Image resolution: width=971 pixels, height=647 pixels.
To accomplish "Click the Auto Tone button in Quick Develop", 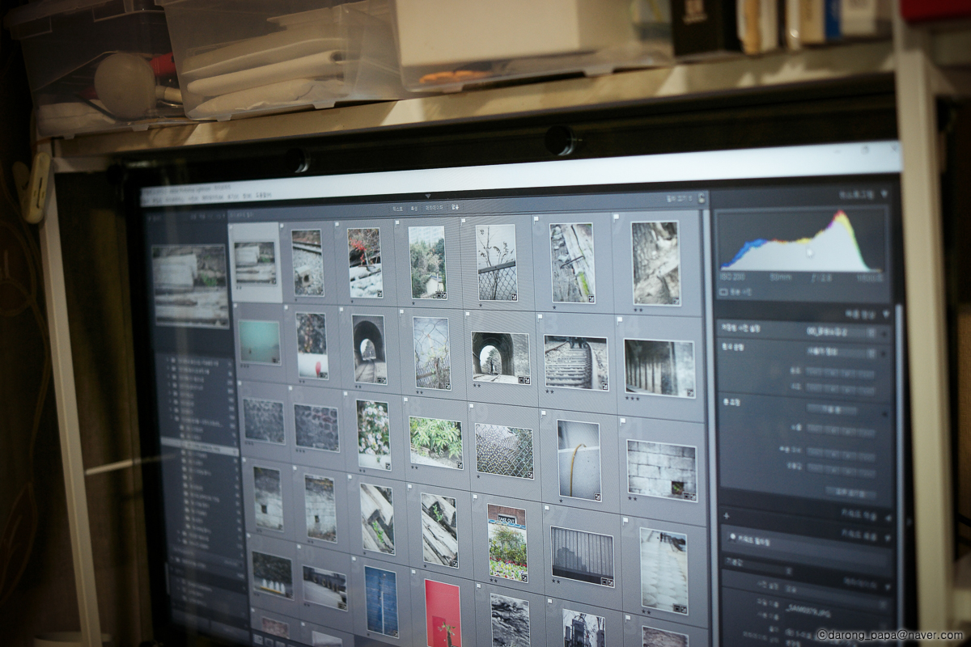I will (832, 408).
